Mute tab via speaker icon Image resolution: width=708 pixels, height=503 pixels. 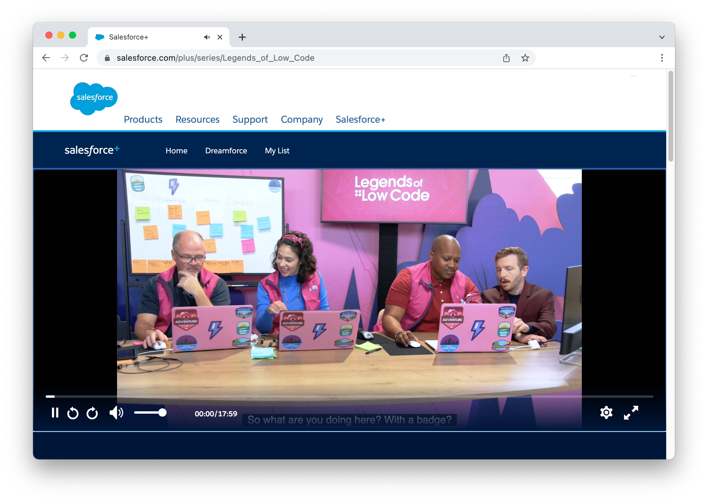point(207,37)
